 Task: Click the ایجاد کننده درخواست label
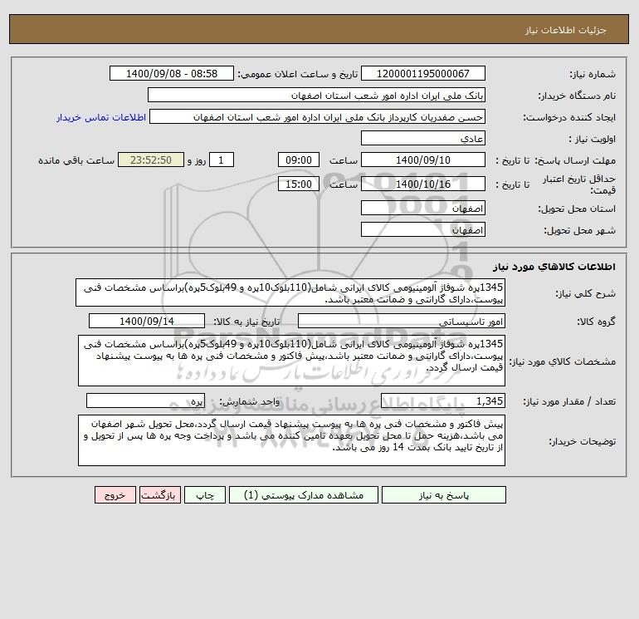tap(569, 117)
